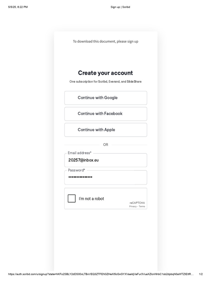Click the one subscription subtitle text
The image size is (211, 281).
tap(105, 82)
